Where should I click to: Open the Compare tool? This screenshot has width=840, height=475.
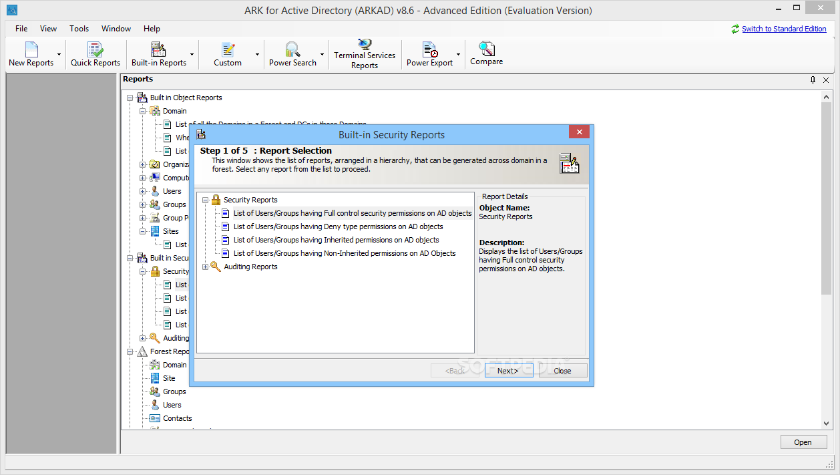487,54
